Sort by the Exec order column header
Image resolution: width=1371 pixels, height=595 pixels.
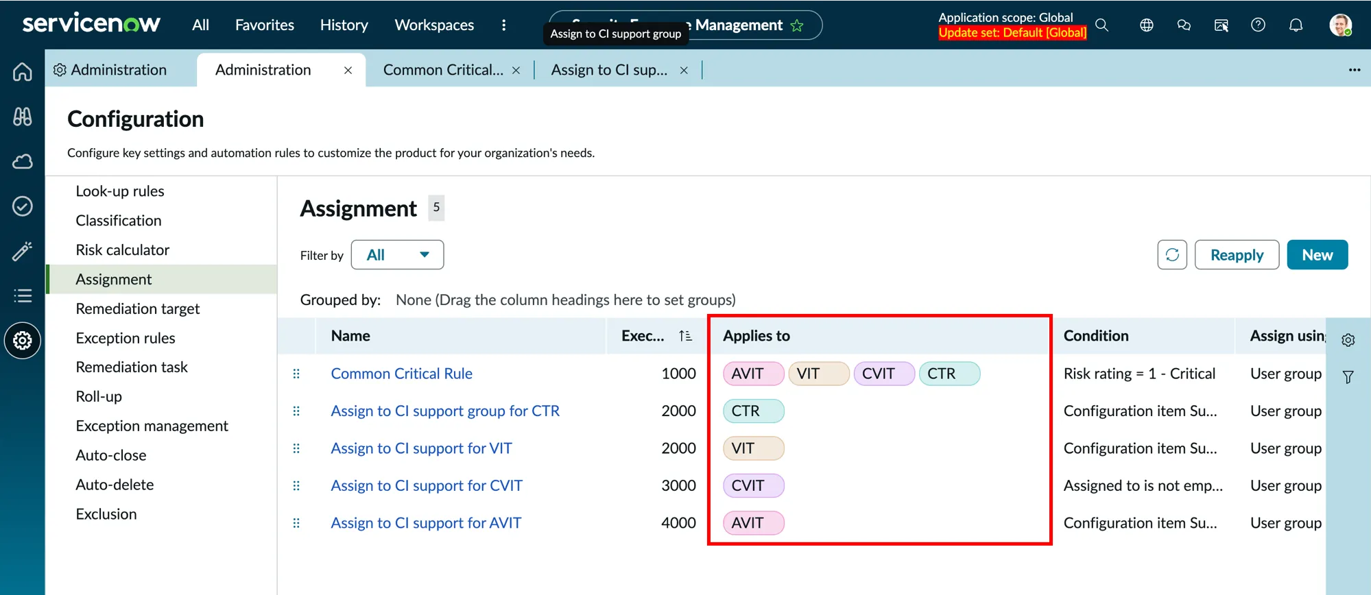pyautogui.click(x=643, y=336)
